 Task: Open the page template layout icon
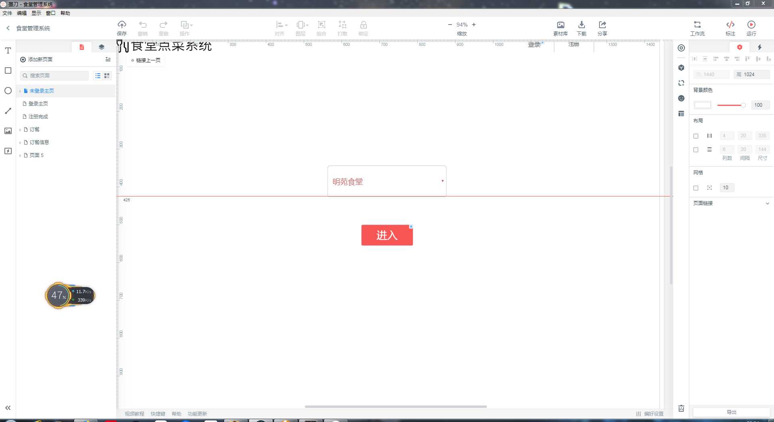pos(681,114)
